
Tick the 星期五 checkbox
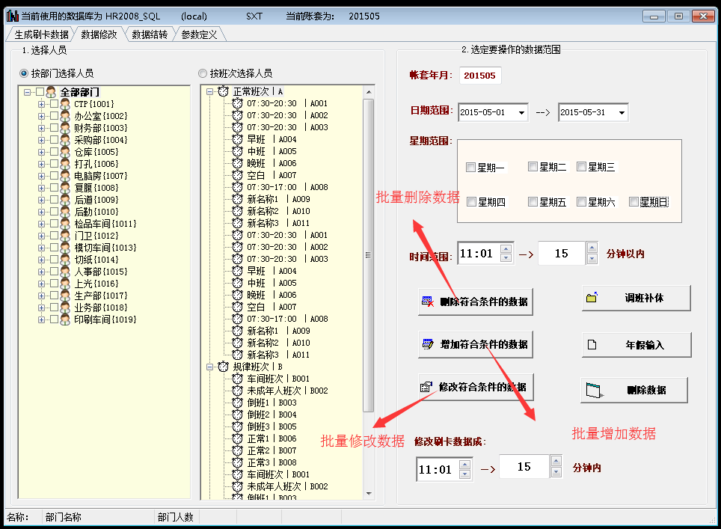pyautogui.click(x=533, y=201)
